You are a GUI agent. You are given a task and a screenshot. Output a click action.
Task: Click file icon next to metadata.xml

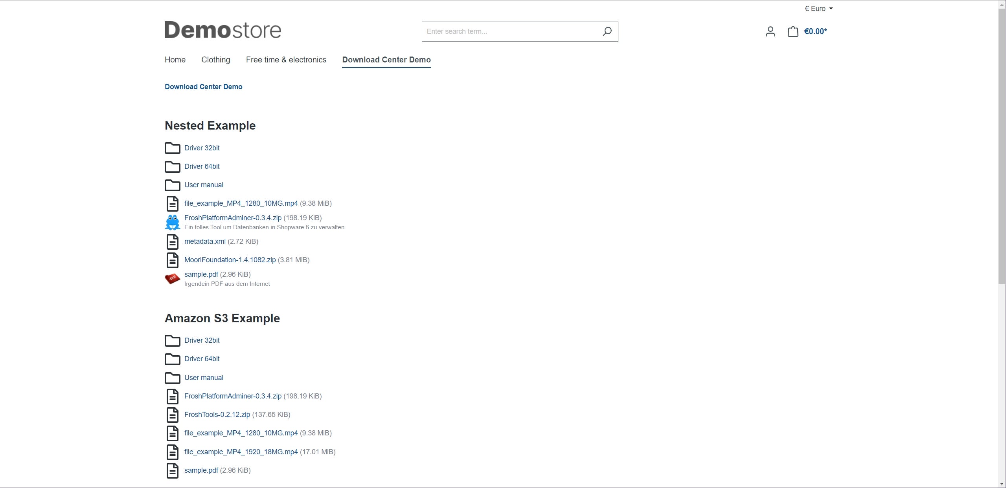coord(172,242)
